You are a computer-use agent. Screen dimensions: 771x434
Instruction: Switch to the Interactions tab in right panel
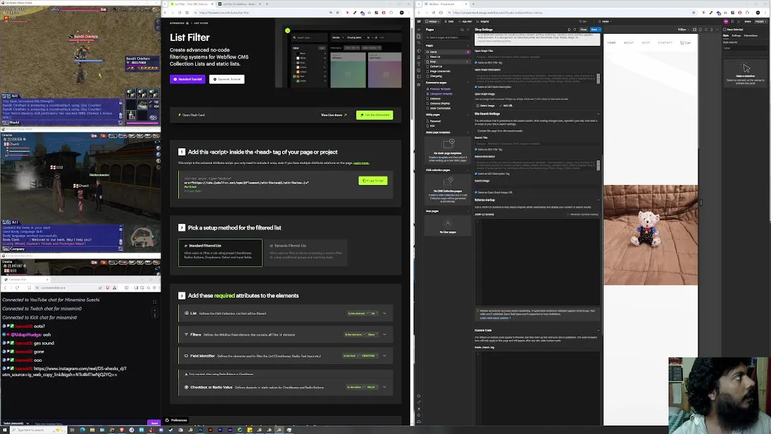click(751, 36)
